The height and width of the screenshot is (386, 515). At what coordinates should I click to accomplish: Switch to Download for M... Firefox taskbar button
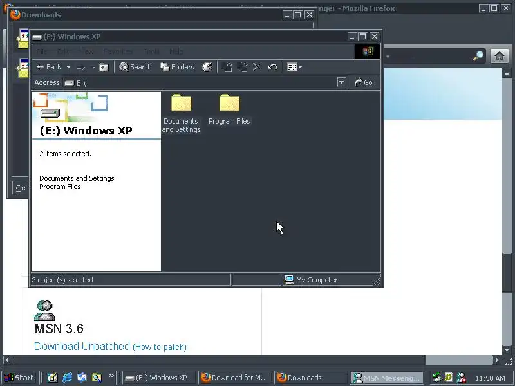click(x=235, y=378)
